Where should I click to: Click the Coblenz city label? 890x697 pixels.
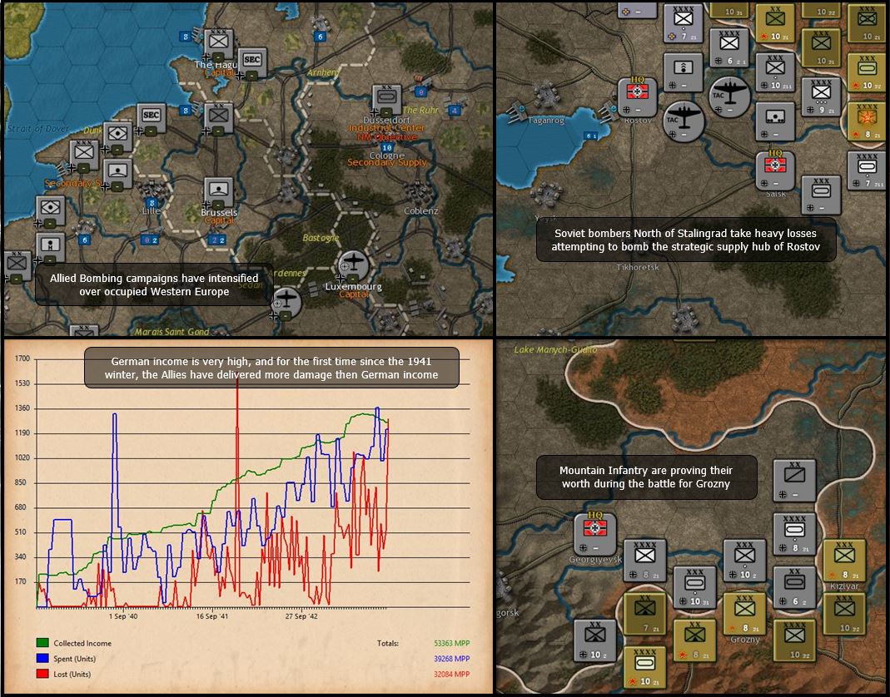pyautogui.click(x=421, y=211)
